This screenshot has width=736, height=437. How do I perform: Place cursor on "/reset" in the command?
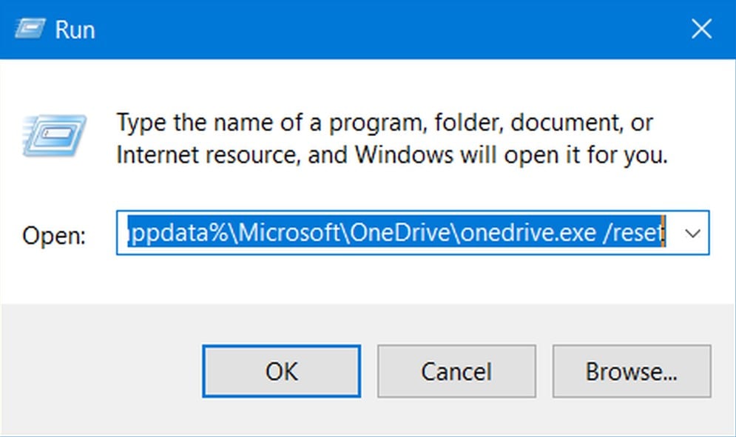coord(632,234)
